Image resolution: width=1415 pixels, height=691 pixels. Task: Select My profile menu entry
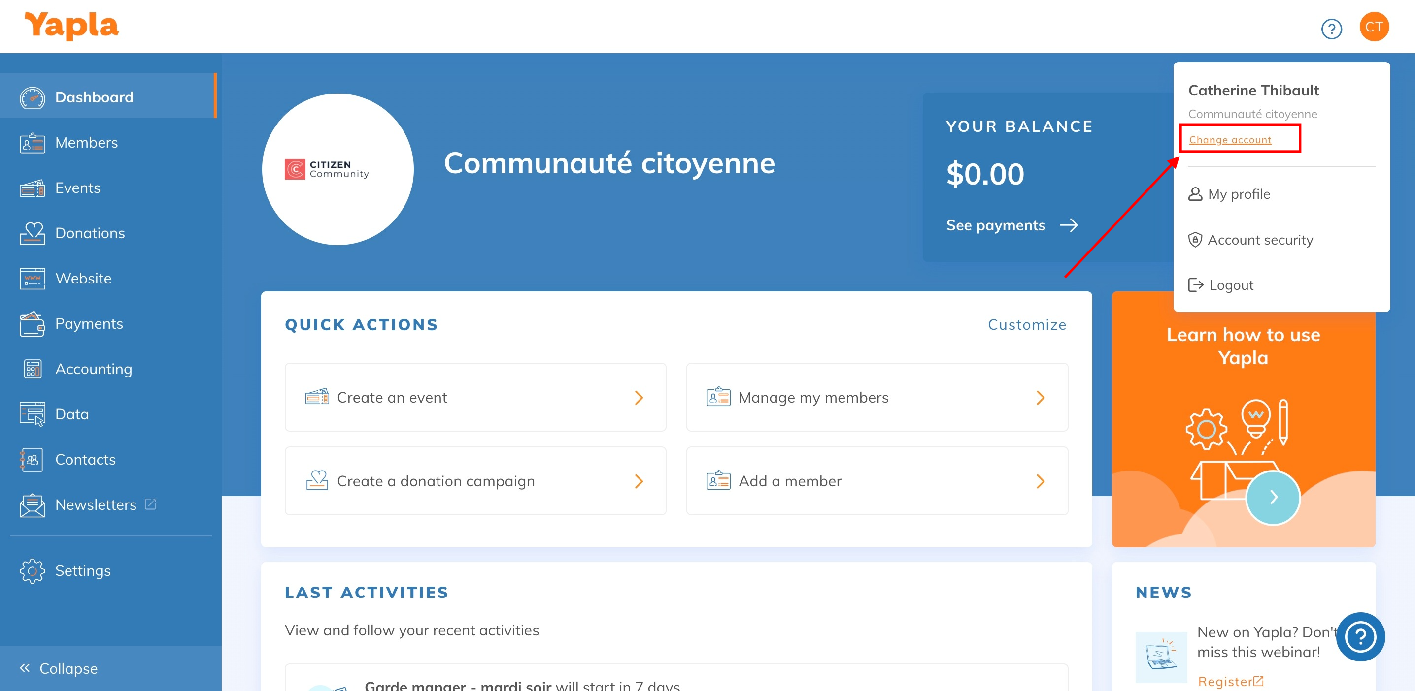[1238, 194]
